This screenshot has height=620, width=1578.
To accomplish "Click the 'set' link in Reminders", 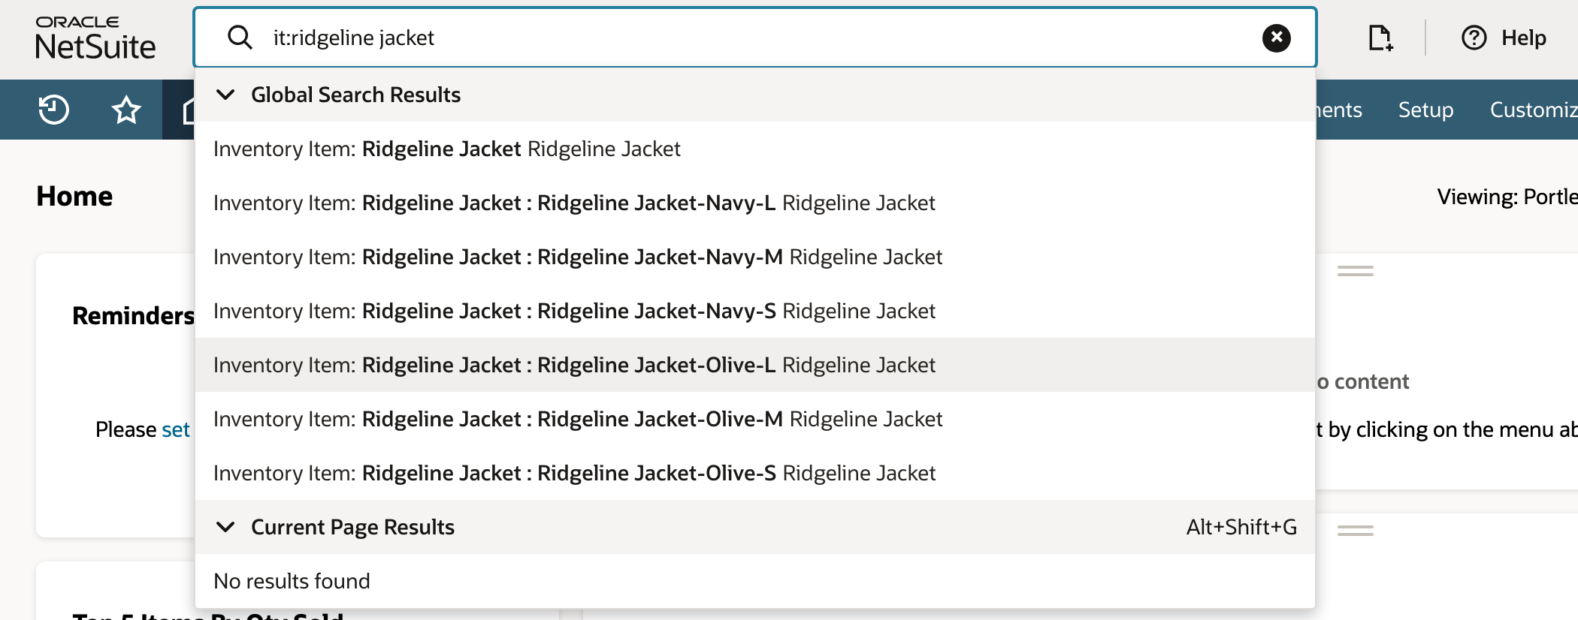I will (x=176, y=429).
